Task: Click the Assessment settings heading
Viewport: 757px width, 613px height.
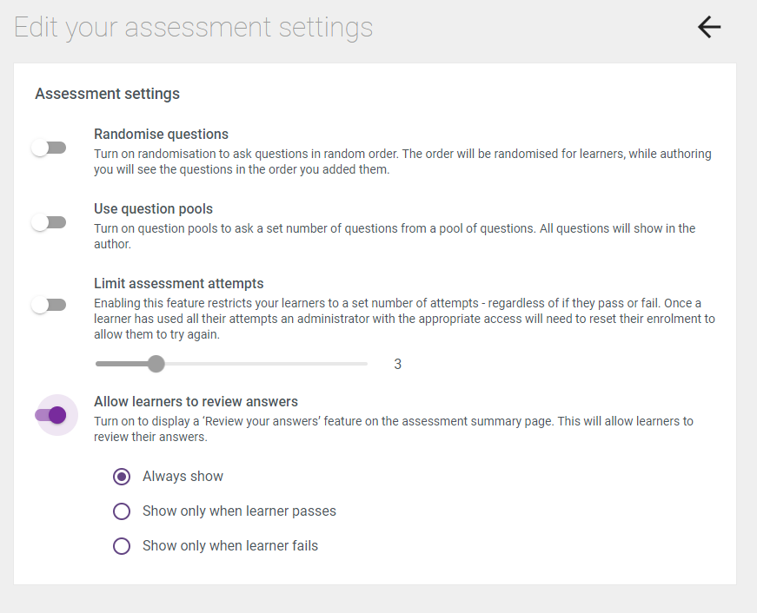Action: (x=107, y=94)
